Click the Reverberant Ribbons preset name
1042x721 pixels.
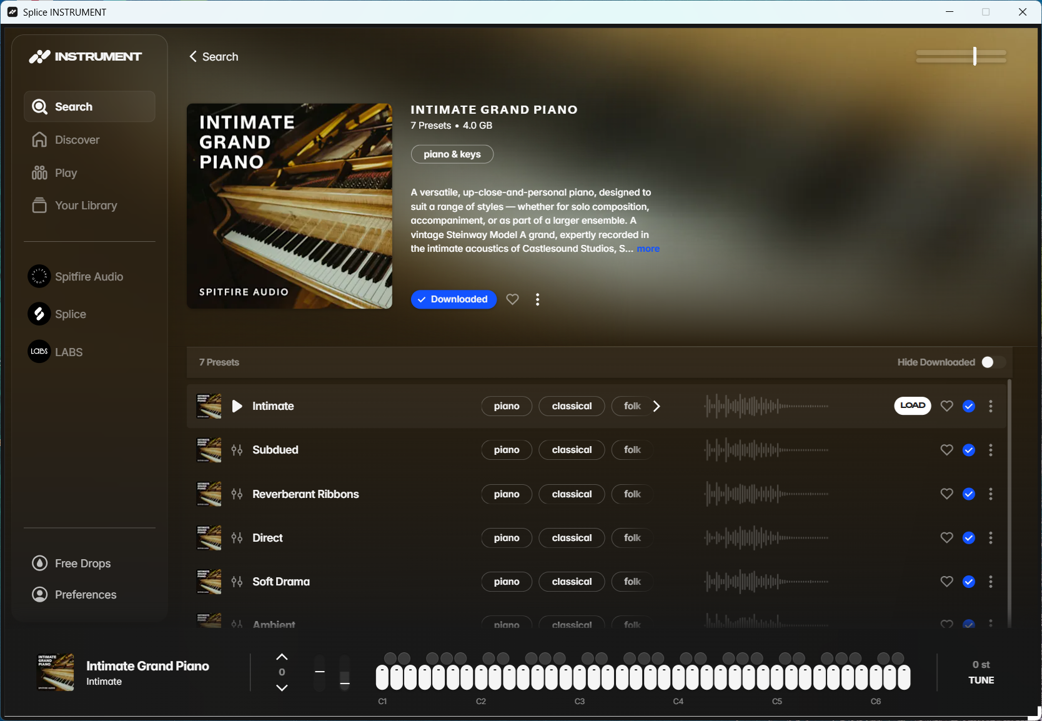point(305,494)
